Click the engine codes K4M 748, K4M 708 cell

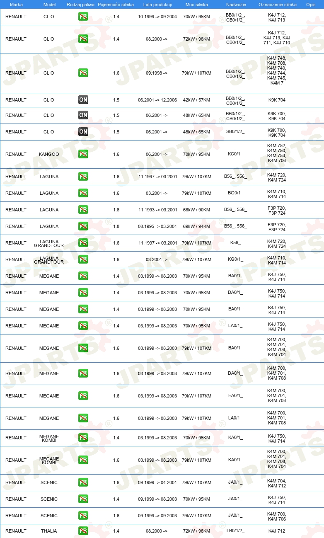[x=277, y=70]
